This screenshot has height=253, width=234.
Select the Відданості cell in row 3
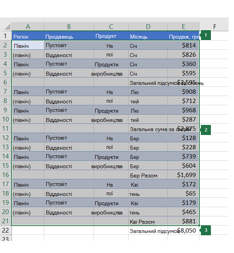tap(69, 54)
